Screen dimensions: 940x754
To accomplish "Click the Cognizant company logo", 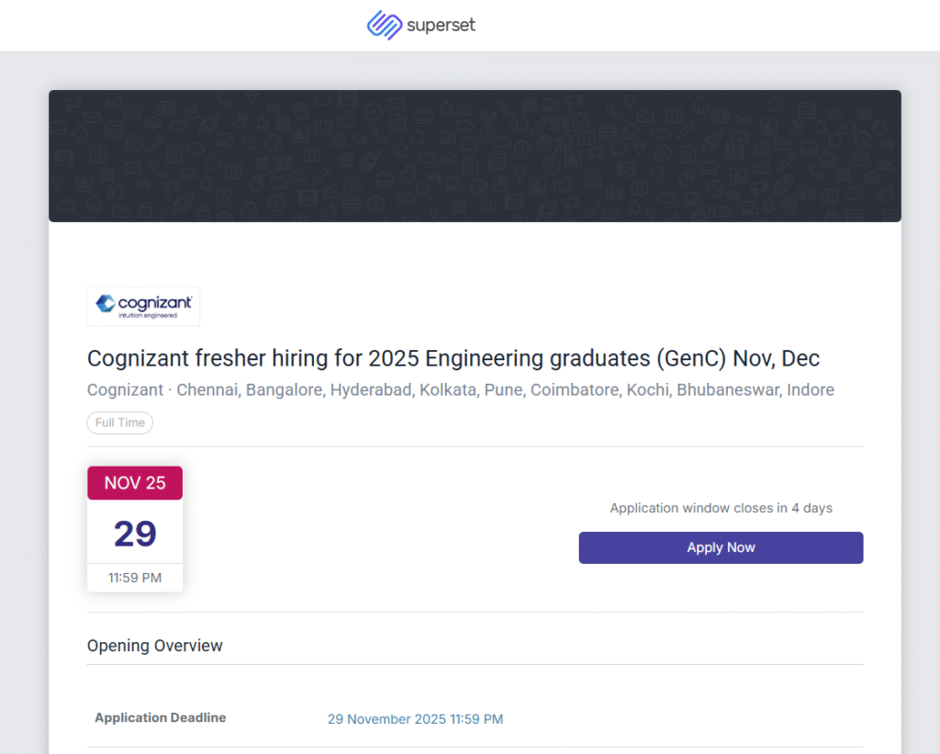I will [143, 306].
